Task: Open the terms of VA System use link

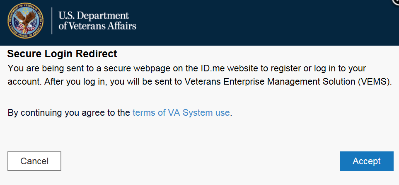Action: point(181,112)
